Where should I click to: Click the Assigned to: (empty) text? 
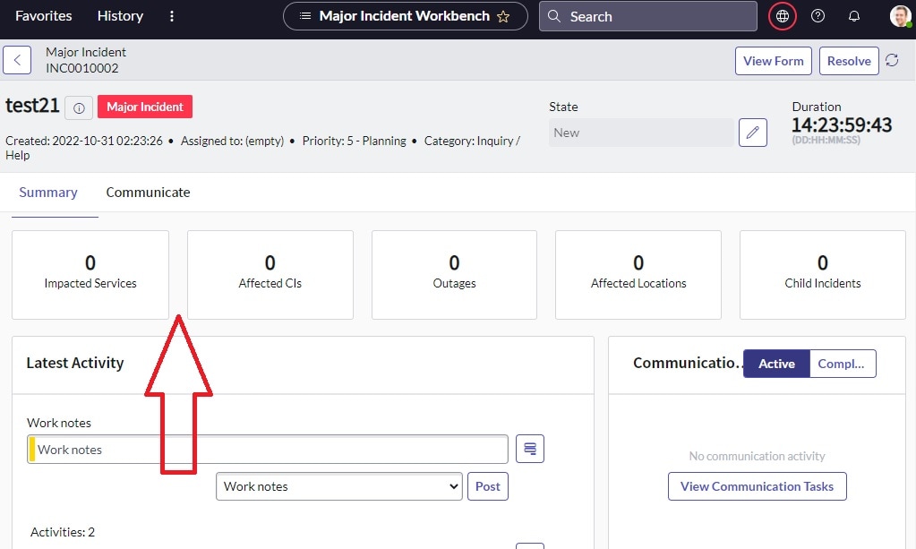[232, 141]
